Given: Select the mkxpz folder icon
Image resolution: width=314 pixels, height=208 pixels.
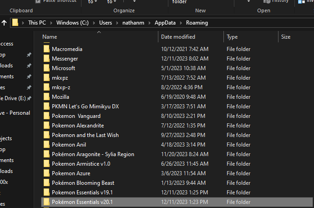Looking at the screenshot, I should point(46,78).
